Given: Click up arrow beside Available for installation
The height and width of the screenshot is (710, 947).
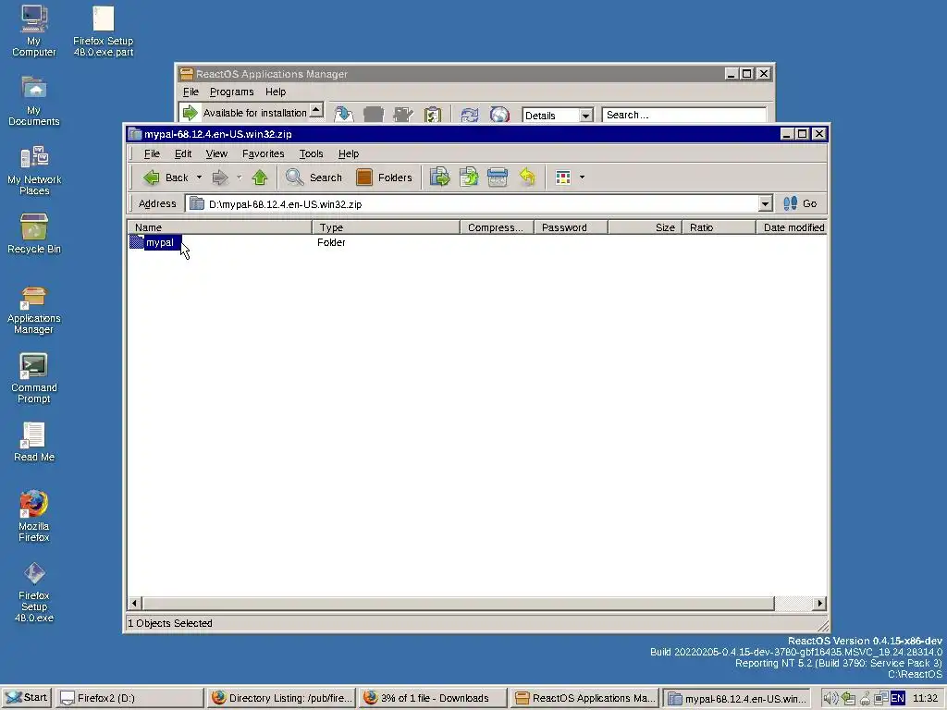Looking at the screenshot, I should [316, 111].
